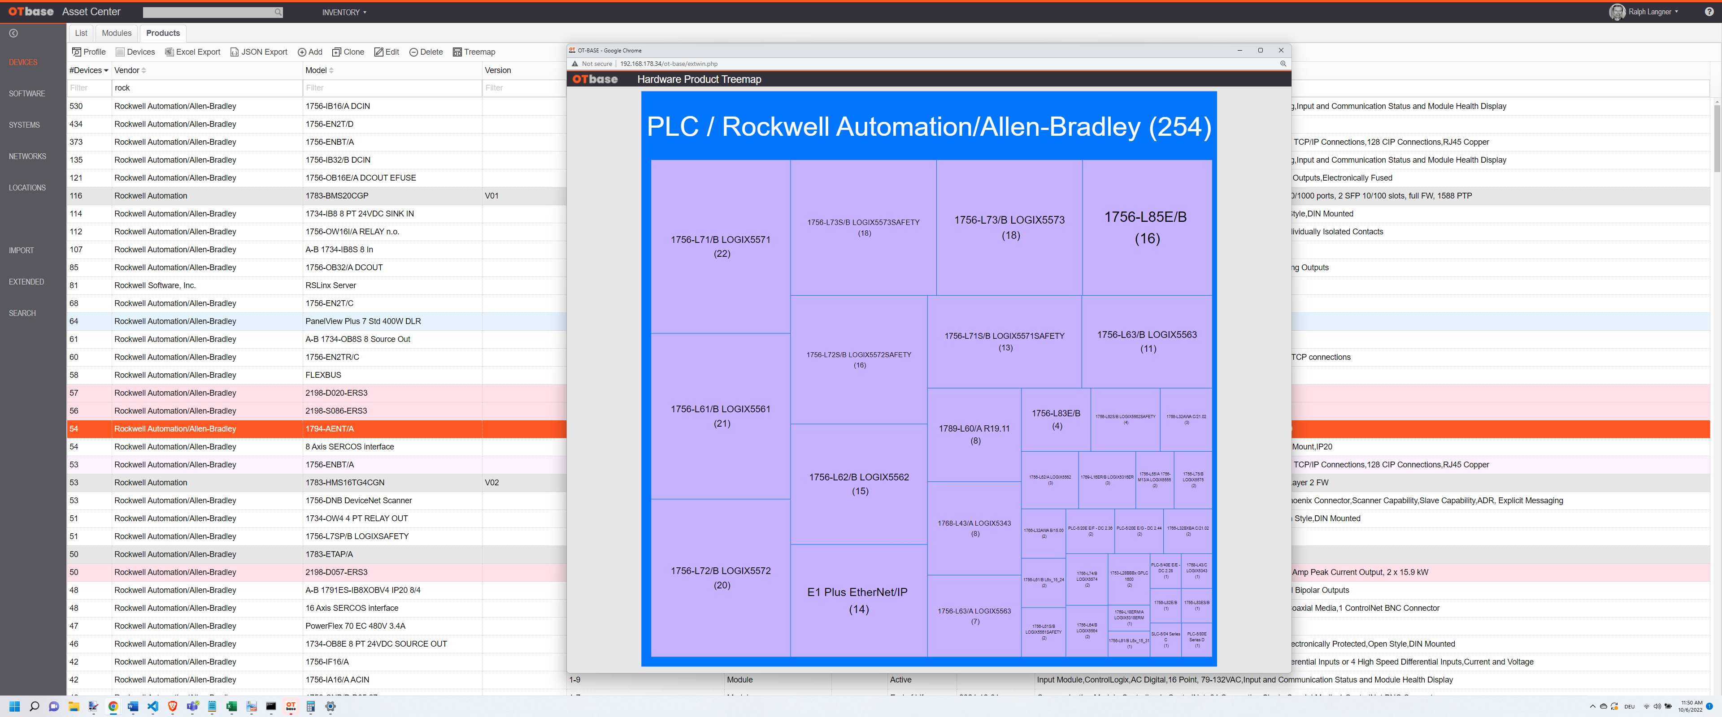Click the zoom magnifier in popup address bar

(1283, 64)
